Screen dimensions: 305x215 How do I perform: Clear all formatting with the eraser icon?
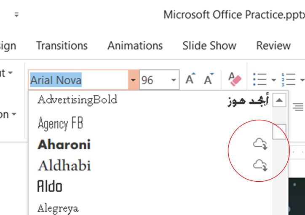pos(234,79)
